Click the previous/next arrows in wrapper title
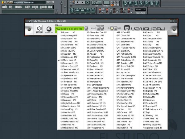This screenshot has height=139, width=185. point(172,21)
